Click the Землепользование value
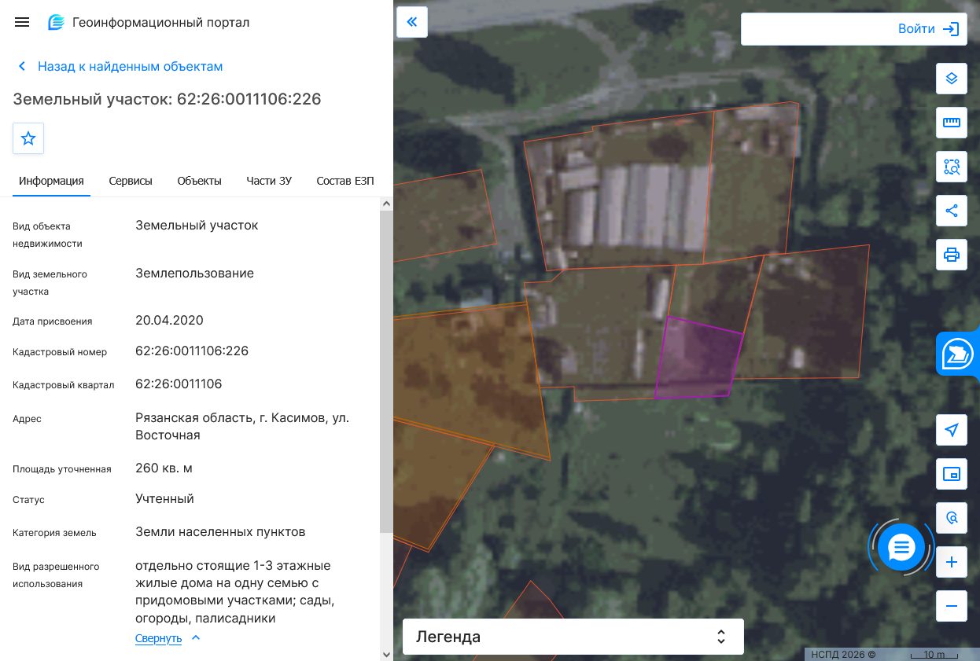 click(x=194, y=274)
